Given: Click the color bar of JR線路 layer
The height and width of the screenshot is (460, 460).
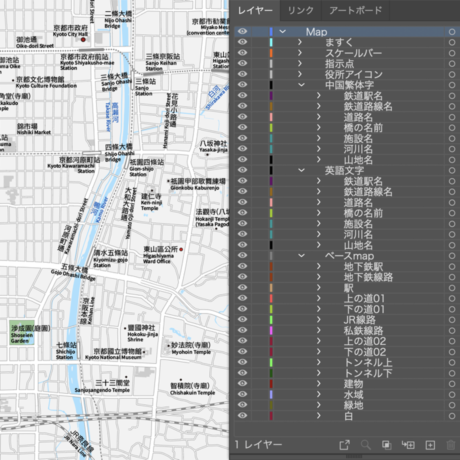Looking at the screenshot, I should pyautogui.click(x=271, y=320).
